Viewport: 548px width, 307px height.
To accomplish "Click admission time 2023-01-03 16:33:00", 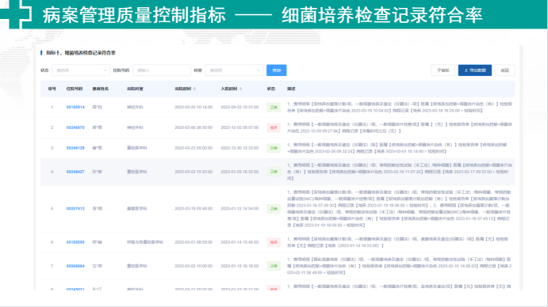I will tap(240, 172).
